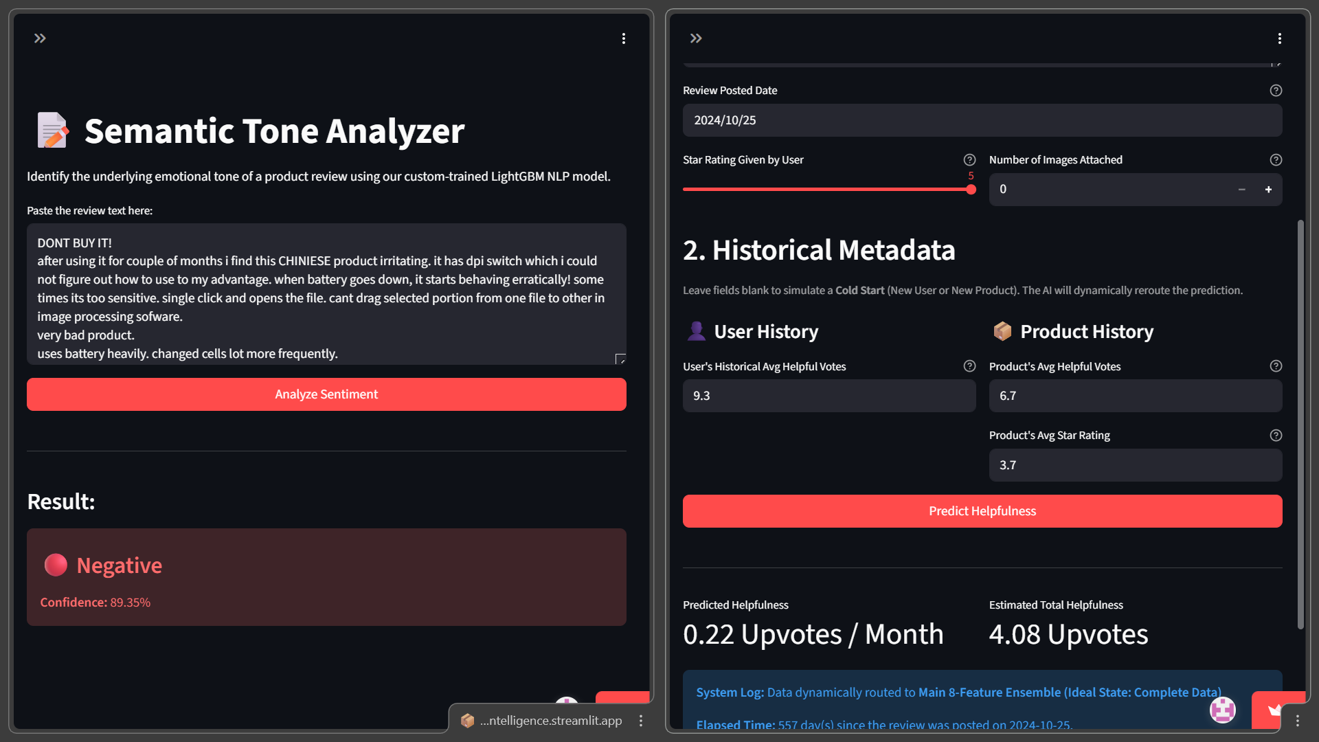
Task: Click the Predict Helpfulness button
Action: pyautogui.click(x=982, y=511)
